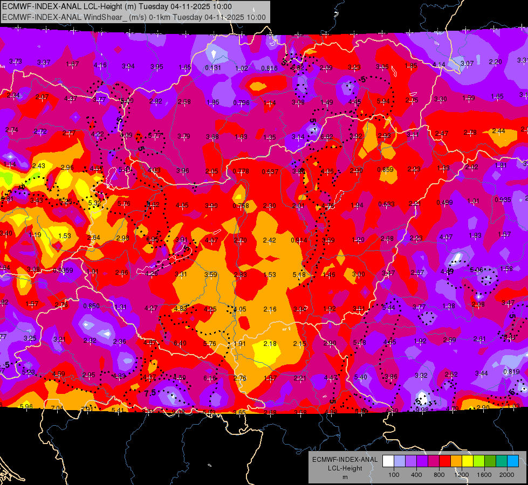Click the wind shear value 0.637
This screenshot has height=485, width=528.
tap(270, 172)
